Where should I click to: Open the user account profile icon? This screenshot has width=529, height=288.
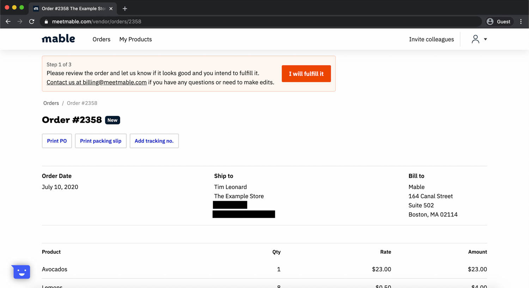[475, 39]
